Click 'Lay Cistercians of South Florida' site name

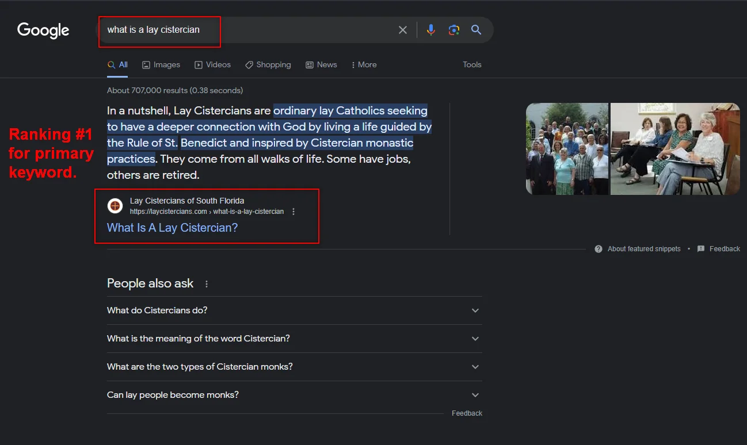[x=187, y=201]
